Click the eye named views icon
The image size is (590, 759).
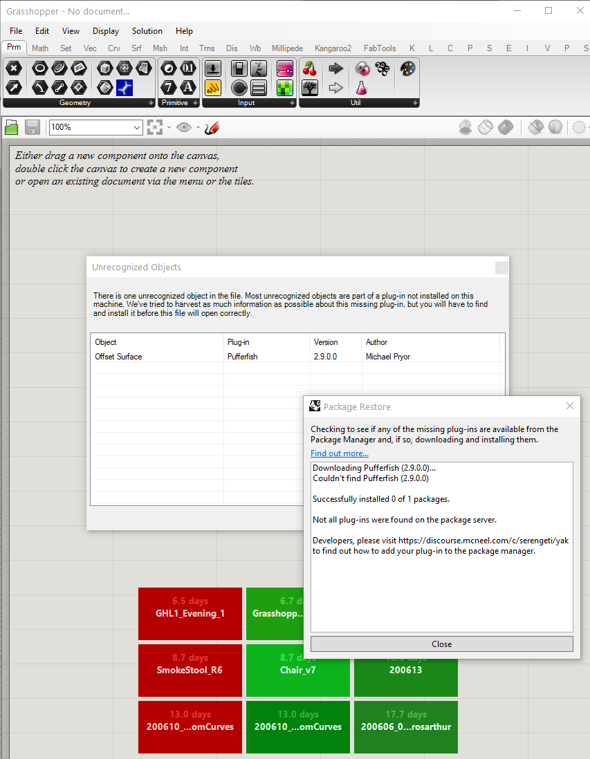[183, 127]
